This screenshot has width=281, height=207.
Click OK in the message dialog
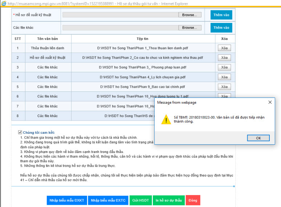(x=258, y=138)
